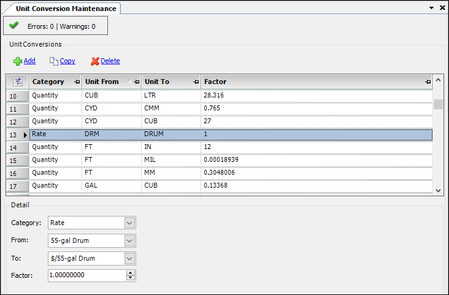
Task: Click the Add link
Action: (x=29, y=61)
